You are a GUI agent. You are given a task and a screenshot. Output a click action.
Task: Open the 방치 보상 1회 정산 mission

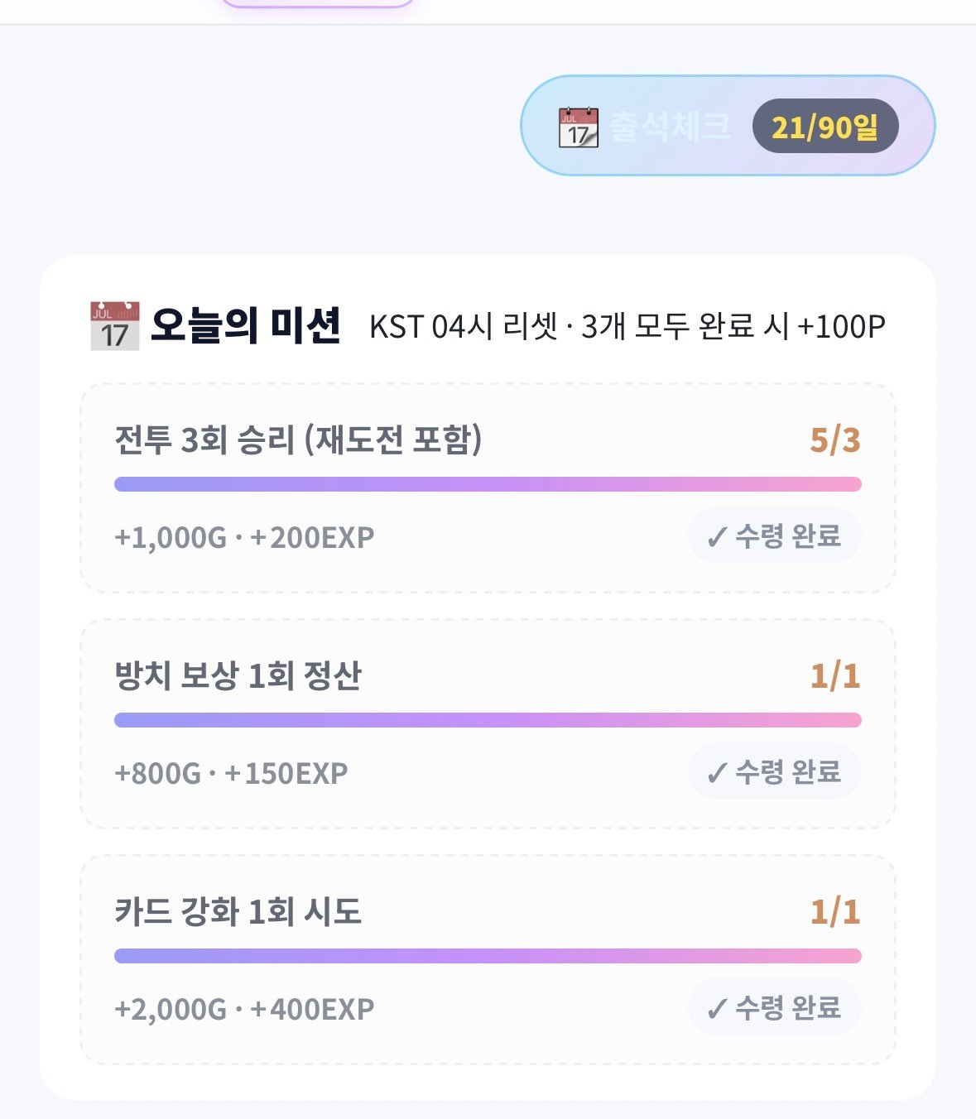coord(488,723)
